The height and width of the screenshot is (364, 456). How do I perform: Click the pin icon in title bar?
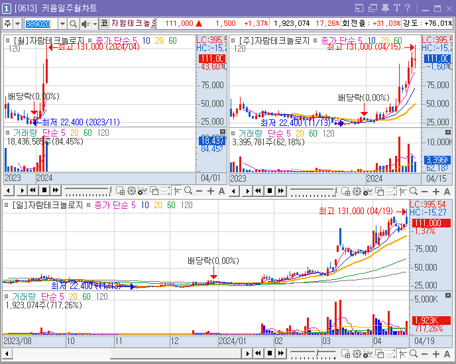[385, 8]
